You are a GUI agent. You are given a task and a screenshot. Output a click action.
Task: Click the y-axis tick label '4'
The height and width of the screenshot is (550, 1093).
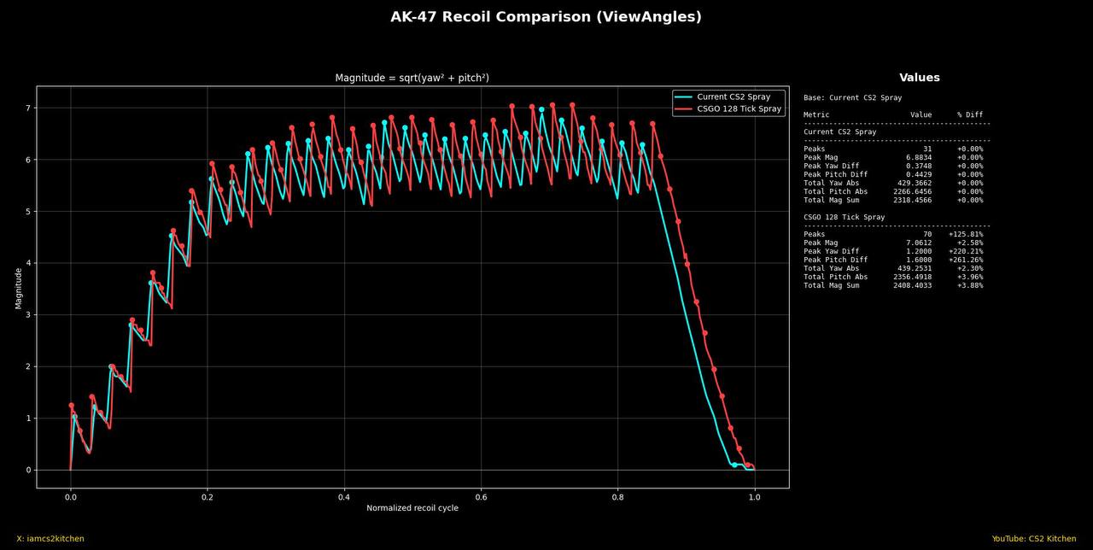(28, 263)
